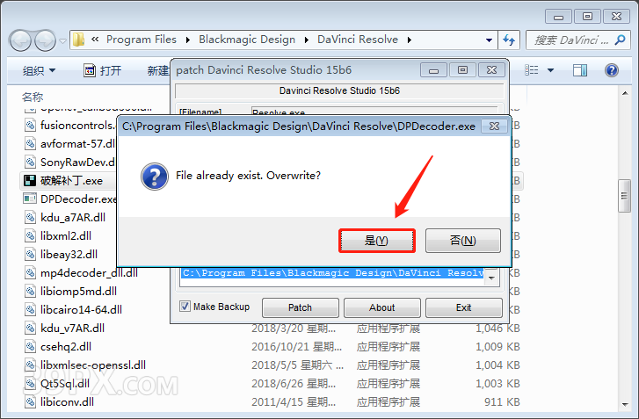Click the libiconv.dll file icon
Screen dimensions: 639x419
click(x=30, y=402)
